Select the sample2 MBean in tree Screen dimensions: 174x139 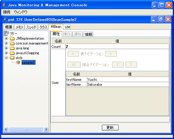click(x=28, y=63)
